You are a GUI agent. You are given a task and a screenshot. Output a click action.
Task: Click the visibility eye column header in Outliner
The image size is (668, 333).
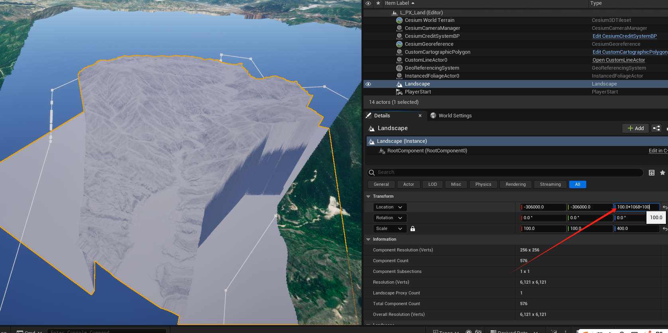pyautogui.click(x=368, y=3)
